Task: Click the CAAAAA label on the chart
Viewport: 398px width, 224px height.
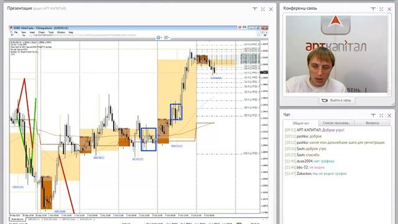Action: (x=216, y=78)
